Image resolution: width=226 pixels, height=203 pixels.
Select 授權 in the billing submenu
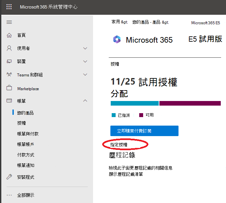coord(21,123)
